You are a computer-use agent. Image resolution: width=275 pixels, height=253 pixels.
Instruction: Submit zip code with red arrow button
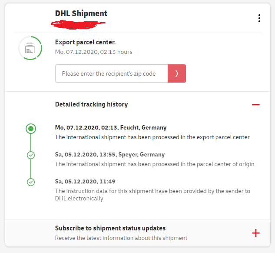(177, 73)
